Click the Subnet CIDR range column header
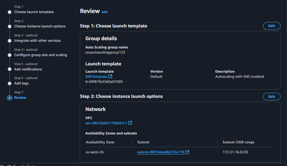This screenshot has width=287, height=166. 238,142
